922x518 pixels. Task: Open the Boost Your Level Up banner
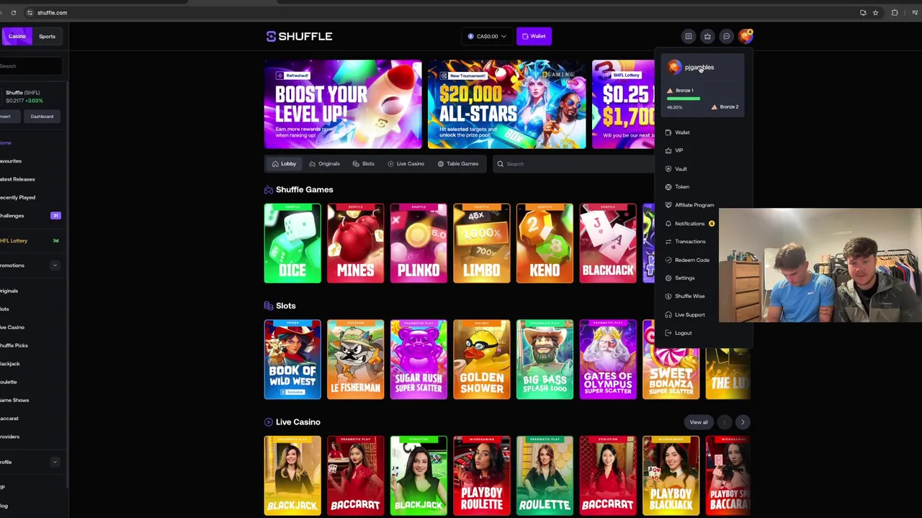[x=343, y=104]
